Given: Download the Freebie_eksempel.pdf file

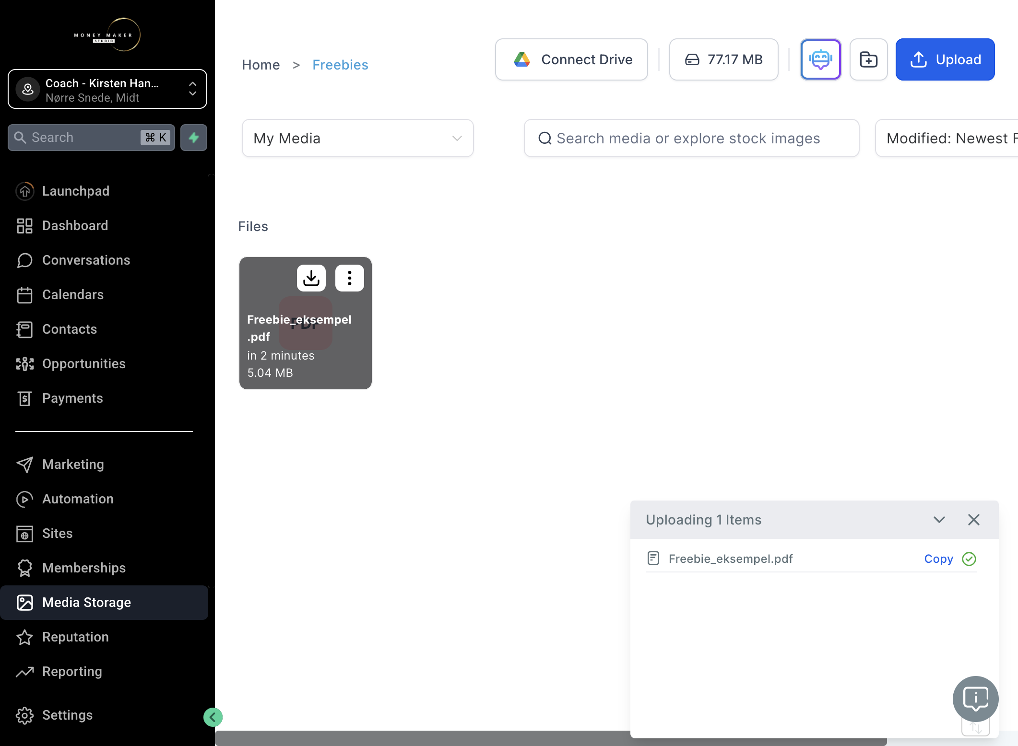Looking at the screenshot, I should click(311, 278).
